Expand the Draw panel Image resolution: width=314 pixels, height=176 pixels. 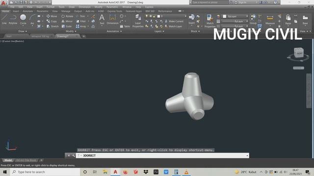coord(23,31)
